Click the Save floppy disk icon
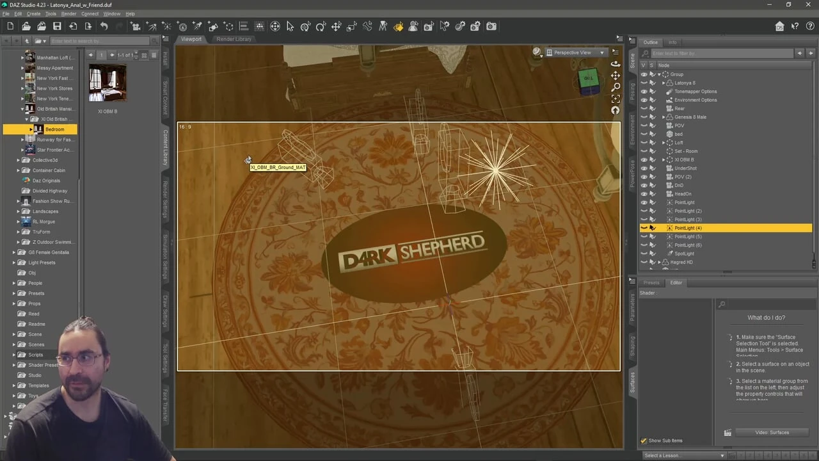The image size is (819, 461). click(57, 26)
